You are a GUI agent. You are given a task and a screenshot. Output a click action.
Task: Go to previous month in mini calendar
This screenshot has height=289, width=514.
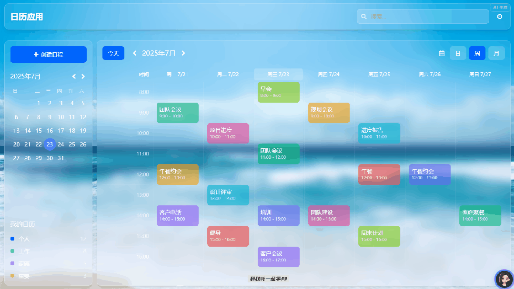click(74, 77)
